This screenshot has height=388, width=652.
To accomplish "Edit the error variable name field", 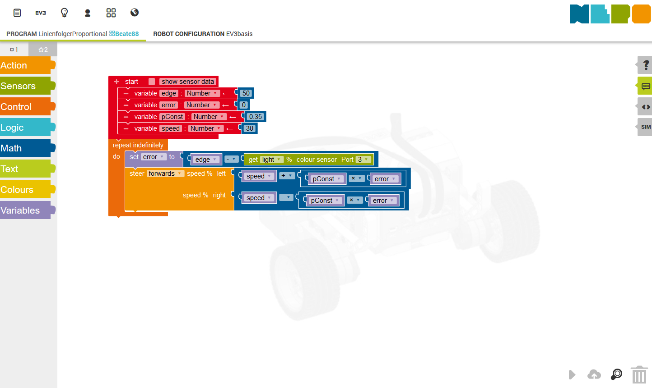I will pyautogui.click(x=168, y=105).
